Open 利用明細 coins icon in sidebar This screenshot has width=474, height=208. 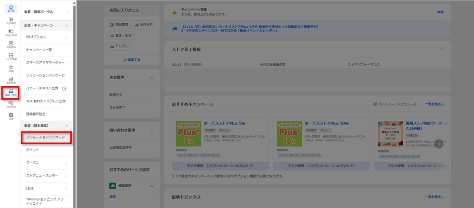(11, 104)
